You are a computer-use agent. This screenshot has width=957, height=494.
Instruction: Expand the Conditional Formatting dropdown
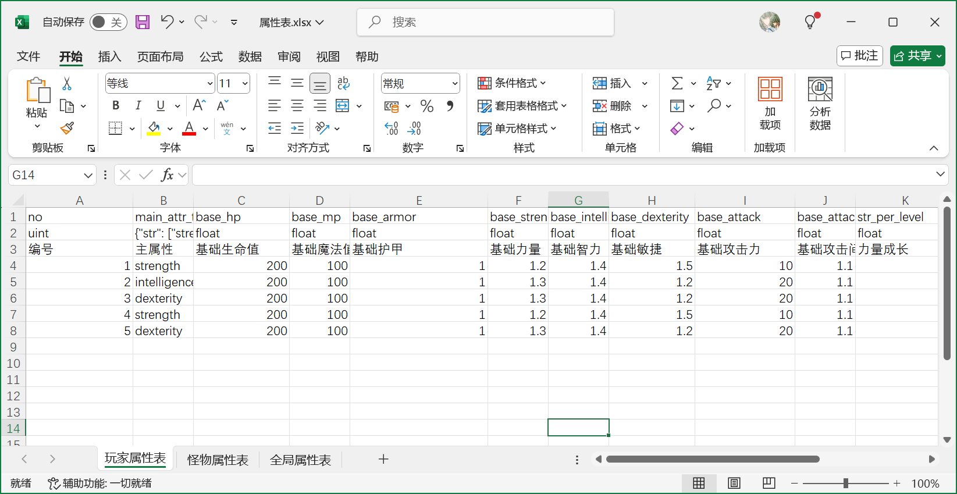click(x=512, y=83)
